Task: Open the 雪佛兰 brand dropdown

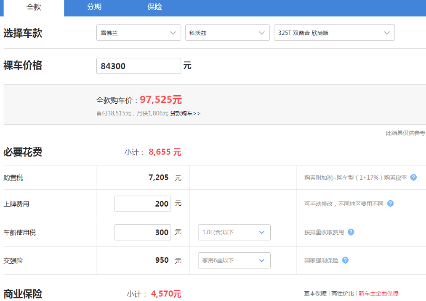Action: pos(138,33)
